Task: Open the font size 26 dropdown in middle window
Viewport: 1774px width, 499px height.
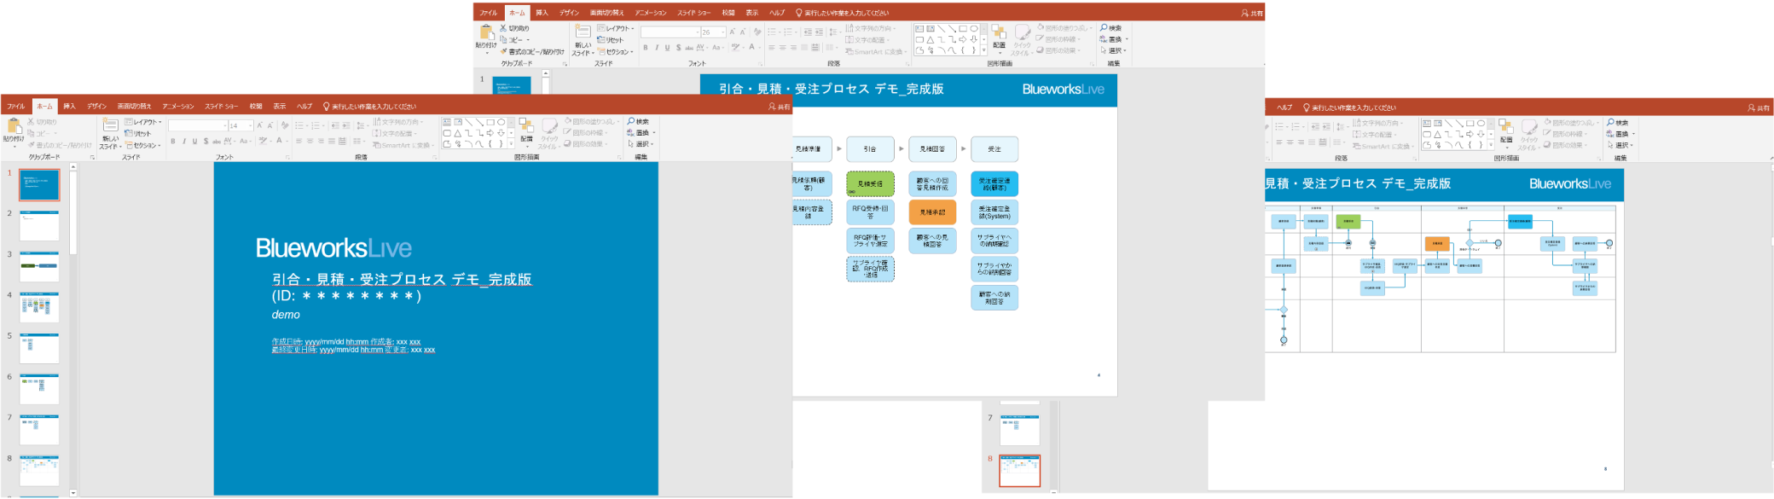Action: 722,32
